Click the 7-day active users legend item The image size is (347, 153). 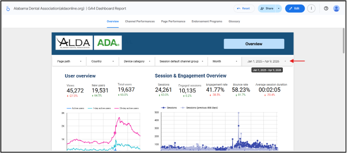click(99, 108)
